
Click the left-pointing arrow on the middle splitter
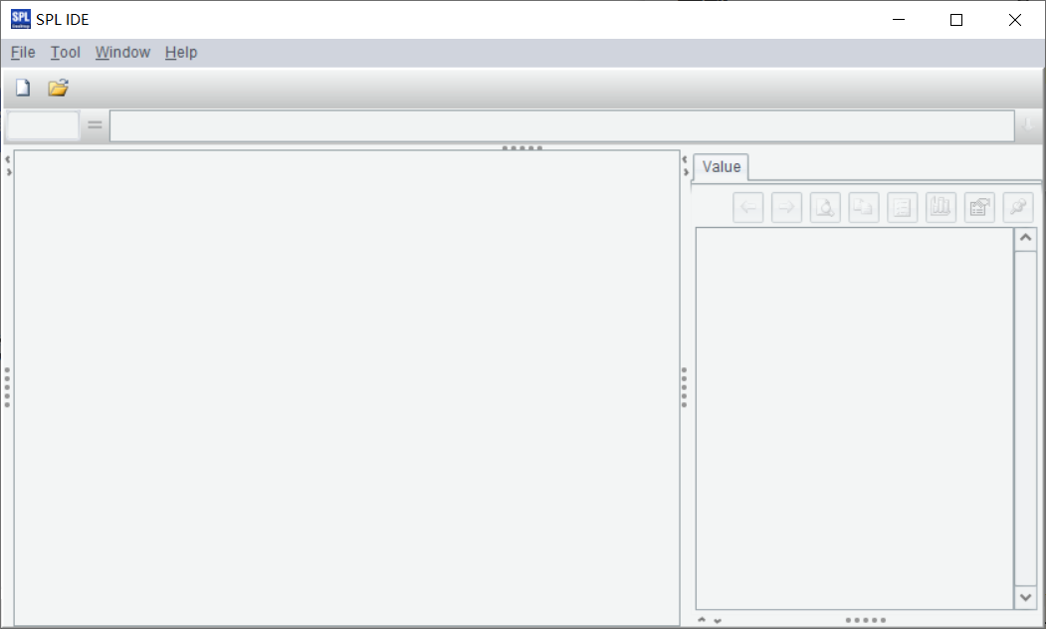(x=684, y=159)
